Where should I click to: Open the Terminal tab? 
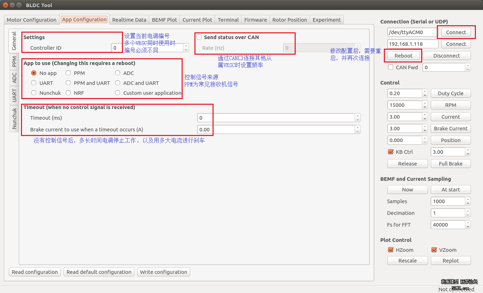click(x=228, y=20)
